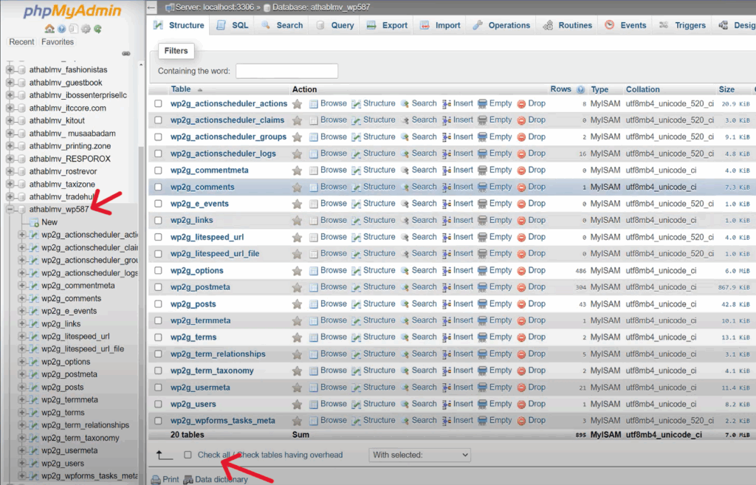Sort by the Table column header
The width and height of the screenshot is (756, 485).
coord(181,89)
